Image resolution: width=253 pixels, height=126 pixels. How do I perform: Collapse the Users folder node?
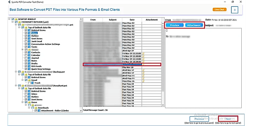tap(23, 102)
